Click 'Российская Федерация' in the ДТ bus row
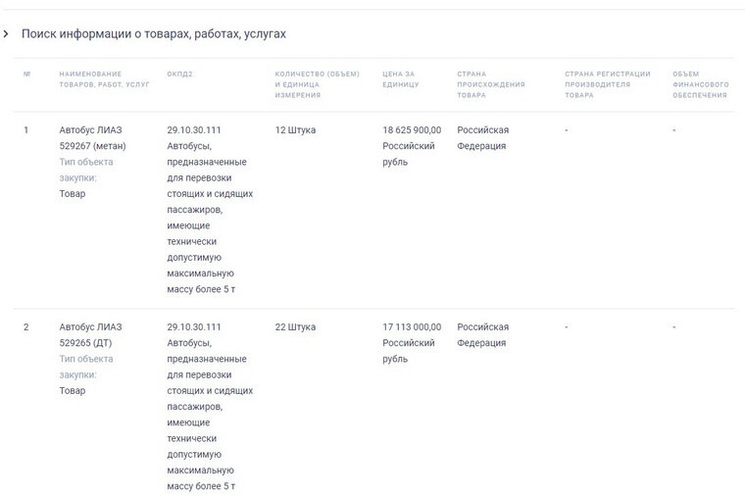745x496 pixels. (x=482, y=335)
